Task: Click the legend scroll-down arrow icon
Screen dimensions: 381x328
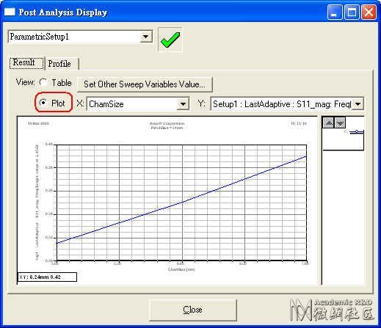Action: coord(340,123)
